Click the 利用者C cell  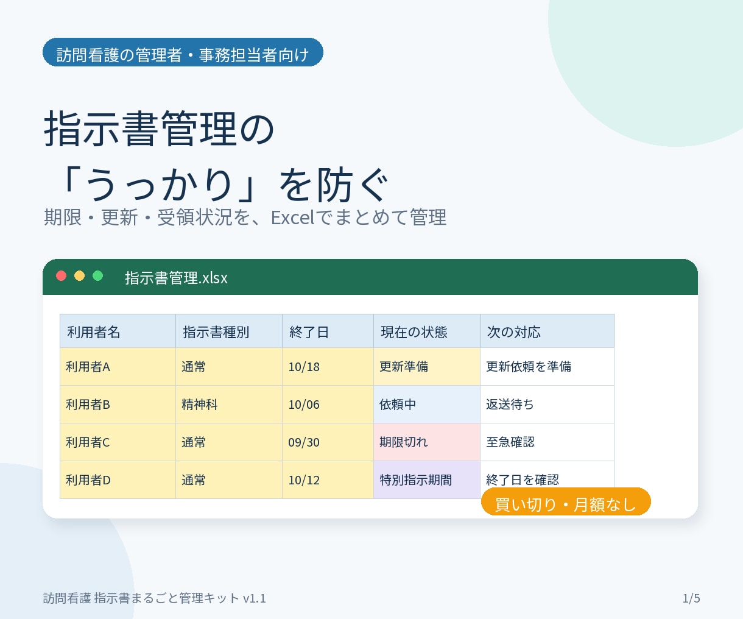(x=118, y=442)
